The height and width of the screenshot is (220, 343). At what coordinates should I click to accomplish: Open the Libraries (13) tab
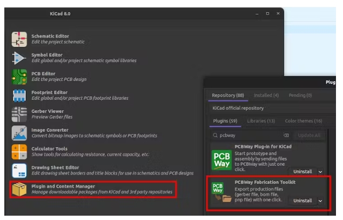click(x=261, y=121)
